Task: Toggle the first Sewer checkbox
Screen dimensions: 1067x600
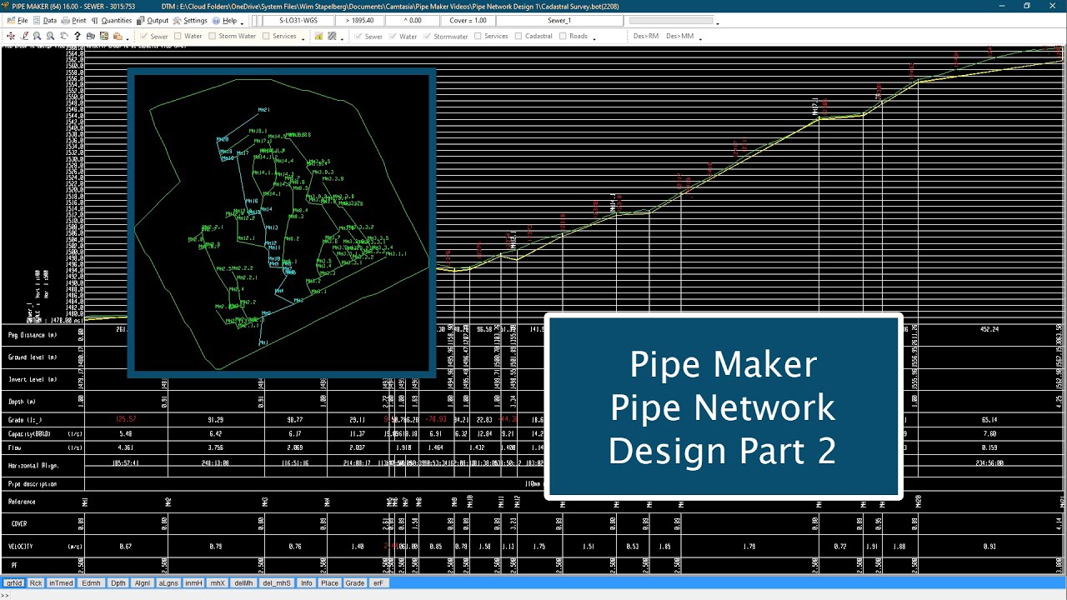Action: point(144,36)
